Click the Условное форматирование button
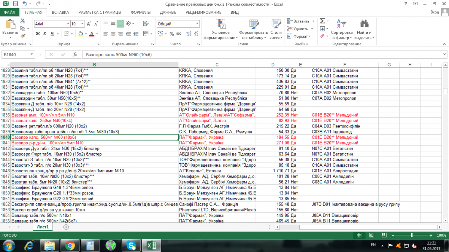This screenshot has width=449, height=252. tap(220, 30)
